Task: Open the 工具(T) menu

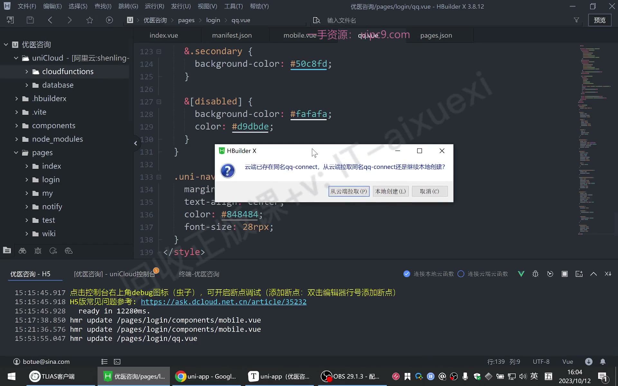Action: point(233,6)
